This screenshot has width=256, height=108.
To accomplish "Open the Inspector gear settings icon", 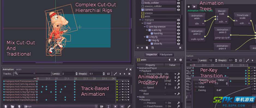I will 180,60.
